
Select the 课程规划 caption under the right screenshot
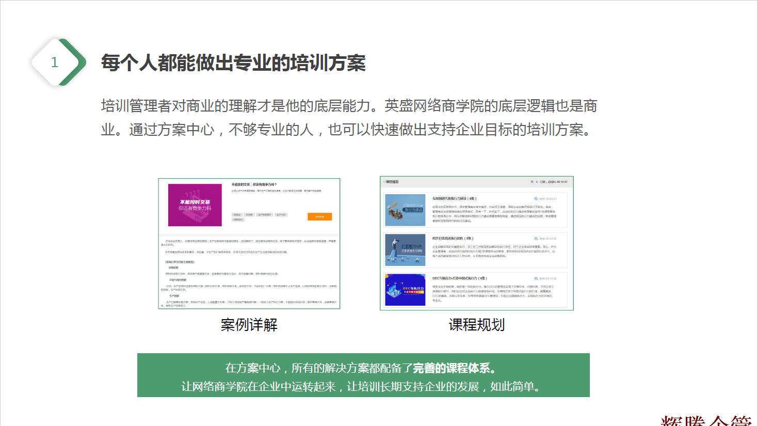click(x=476, y=325)
